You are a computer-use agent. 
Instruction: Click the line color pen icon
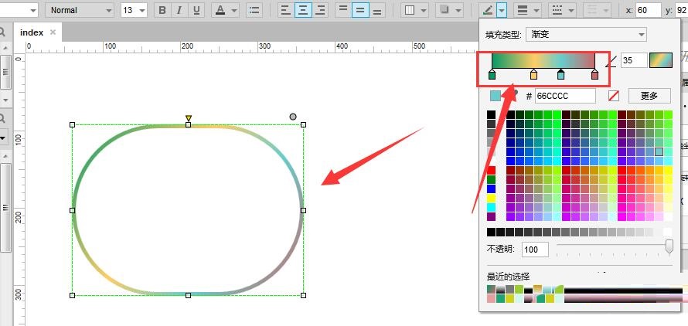pyautogui.click(x=487, y=10)
